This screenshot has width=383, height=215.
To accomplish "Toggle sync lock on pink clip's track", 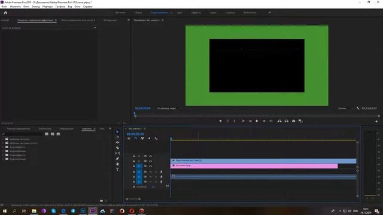I will point(145,166).
